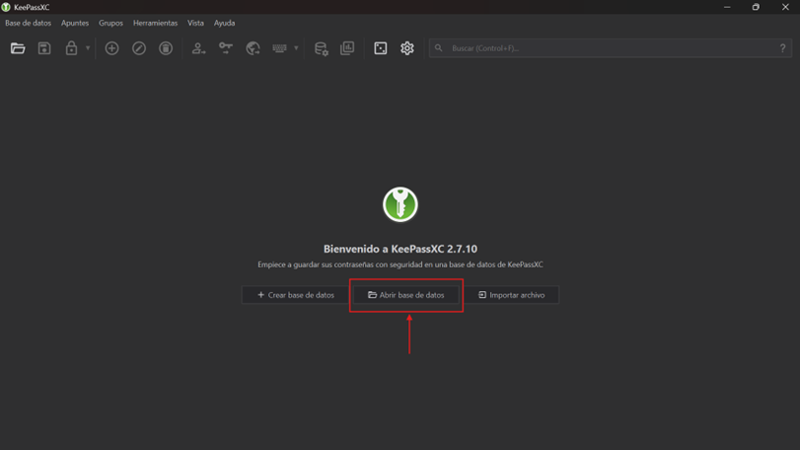Click the save database toolbar icon

coord(44,48)
